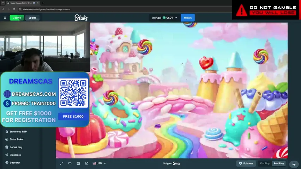Reload the browser page
The width and height of the screenshot is (301, 169).
tap(14, 9)
